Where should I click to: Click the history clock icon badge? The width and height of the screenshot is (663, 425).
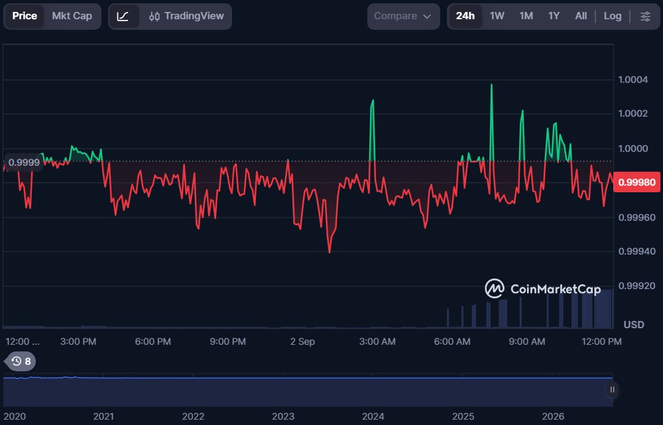pyautogui.click(x=21, y=361)
